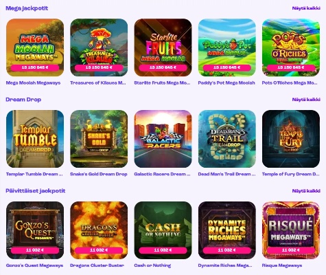Click Näytä kaikki for Mega jackpotit
The width and height of the screenshot is (326, 275).
pos(306,8)
